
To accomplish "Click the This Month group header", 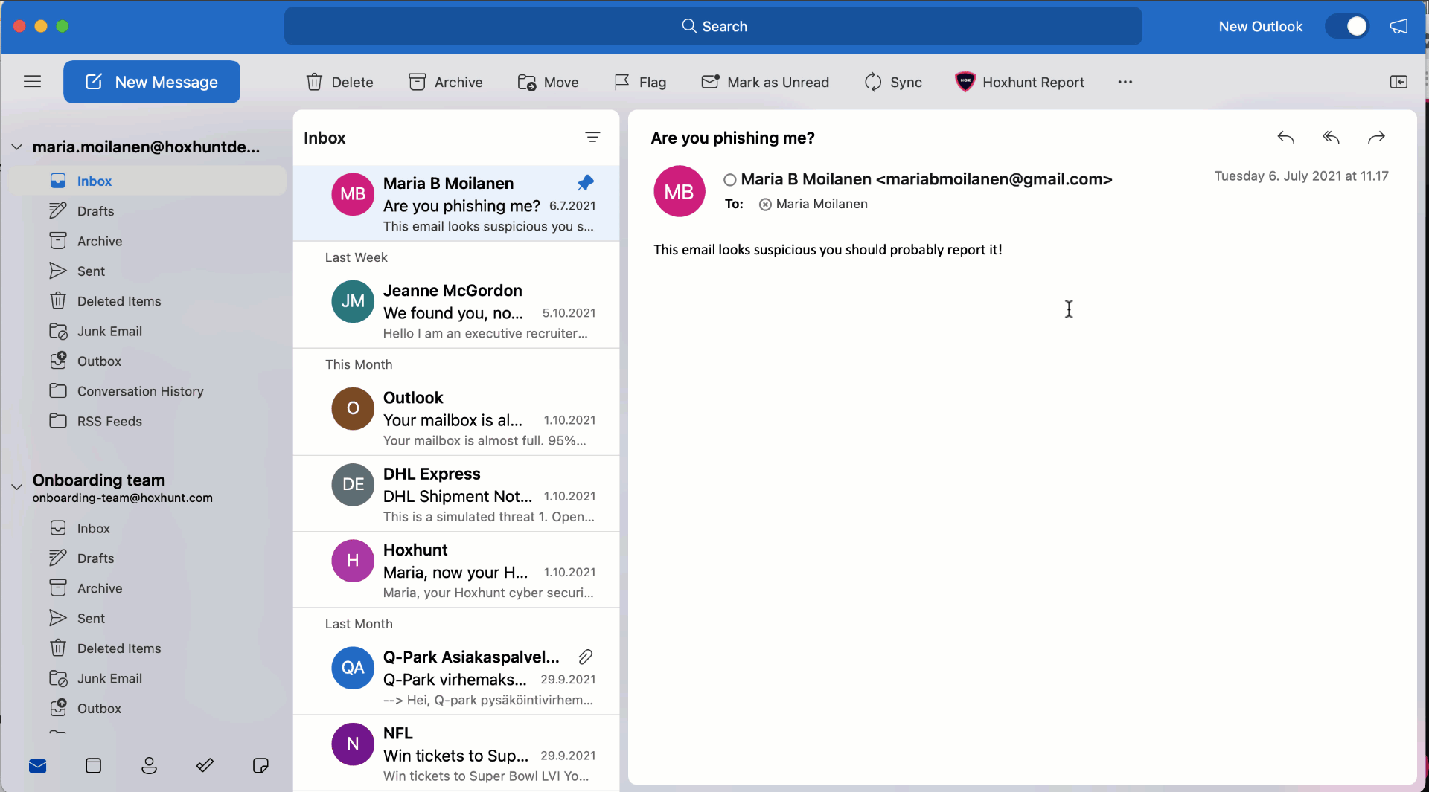I will pos(359,364).
